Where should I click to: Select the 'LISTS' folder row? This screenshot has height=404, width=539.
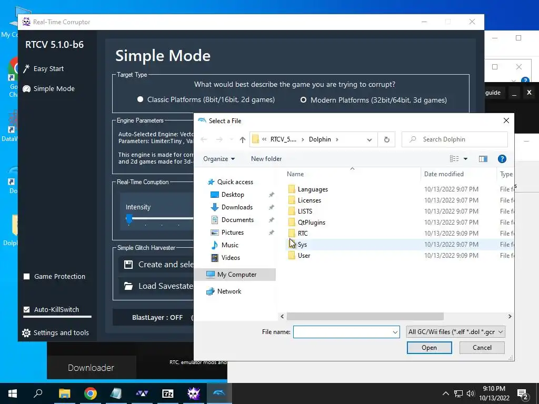coord(401,211)
